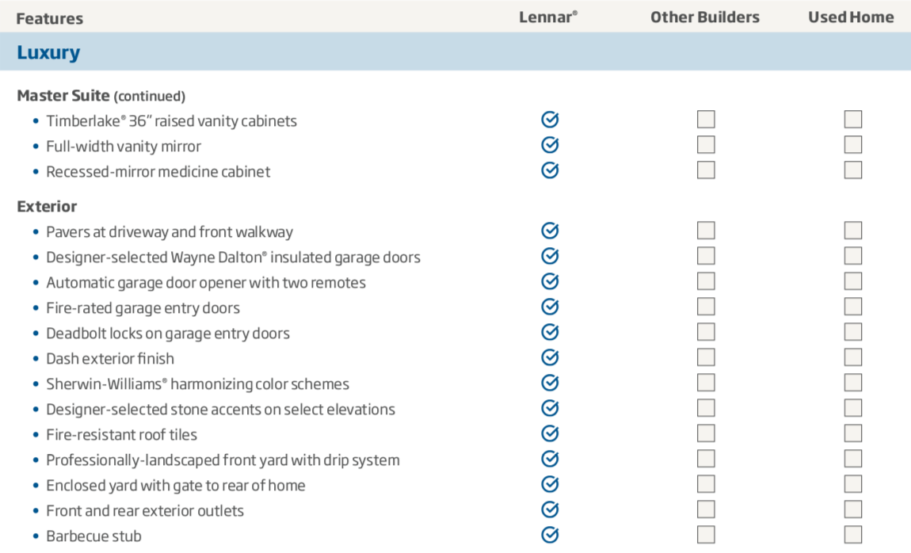Screen dimensions: 911x553
Task: Click Lennar checkmark for Fire-resistant roof tiles
Action: 550,433
